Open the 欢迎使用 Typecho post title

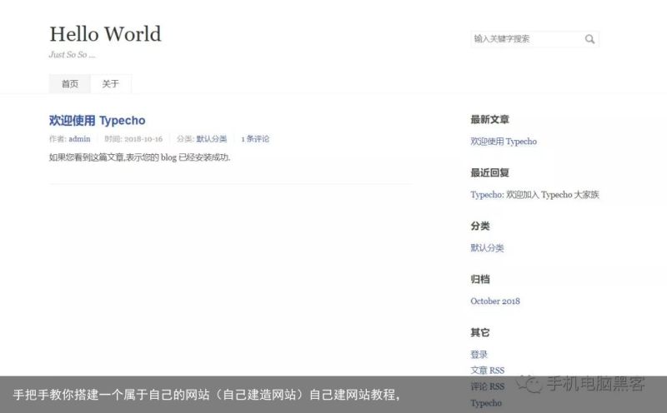pos(97,121)
